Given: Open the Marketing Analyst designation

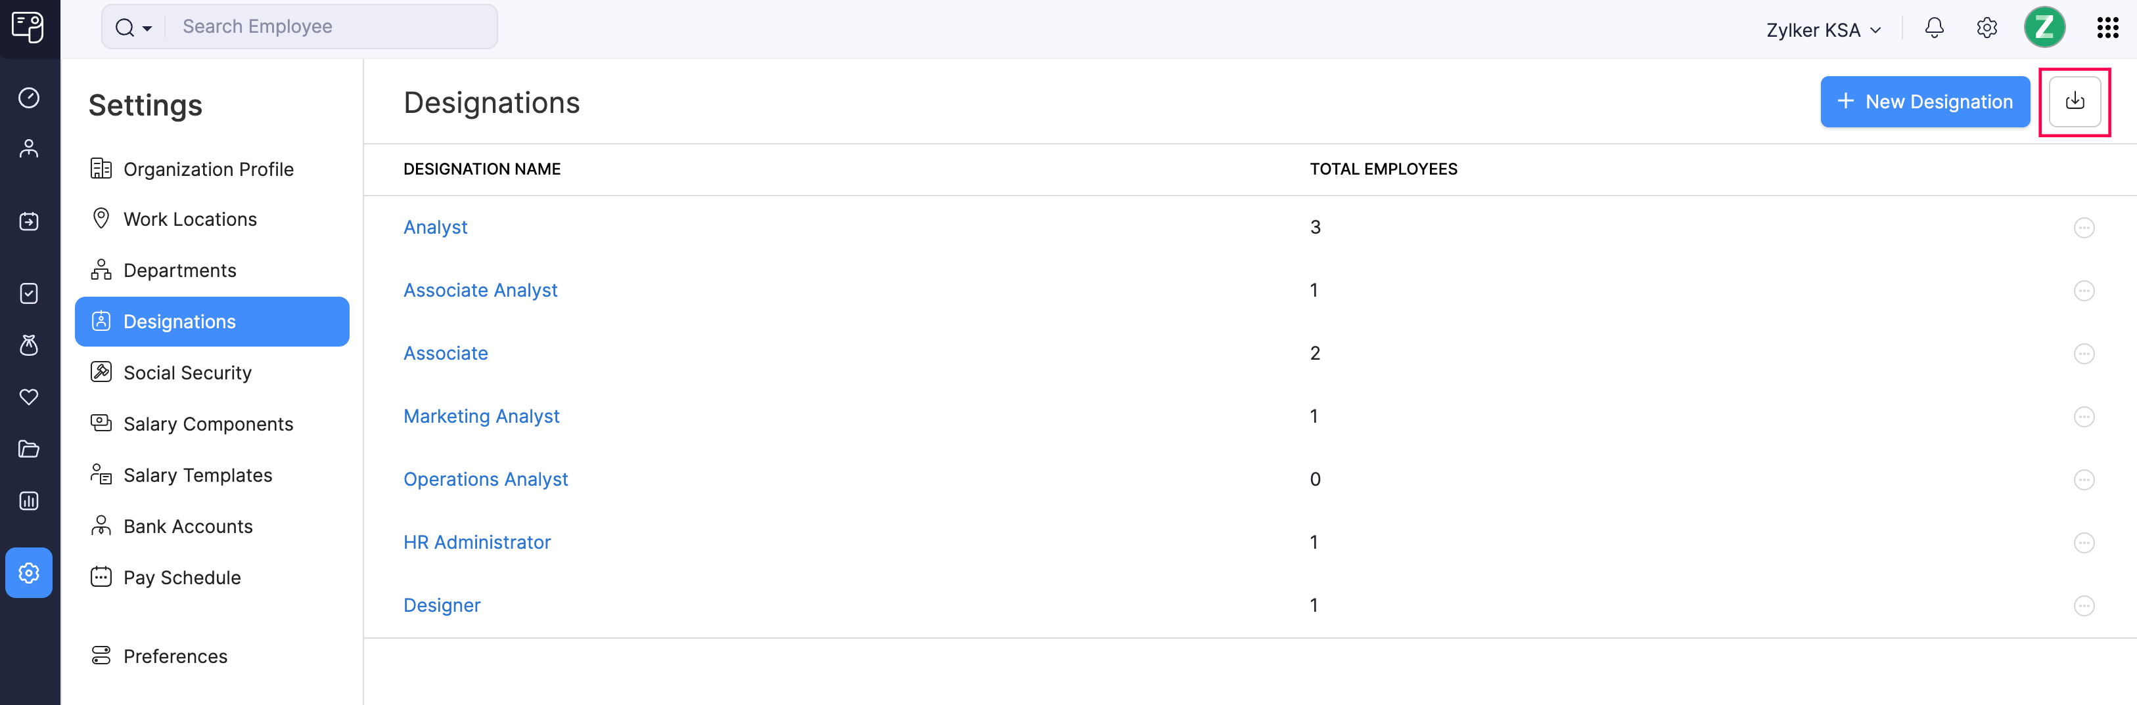Looking at the screenshot, I should (x=481, y=416).
